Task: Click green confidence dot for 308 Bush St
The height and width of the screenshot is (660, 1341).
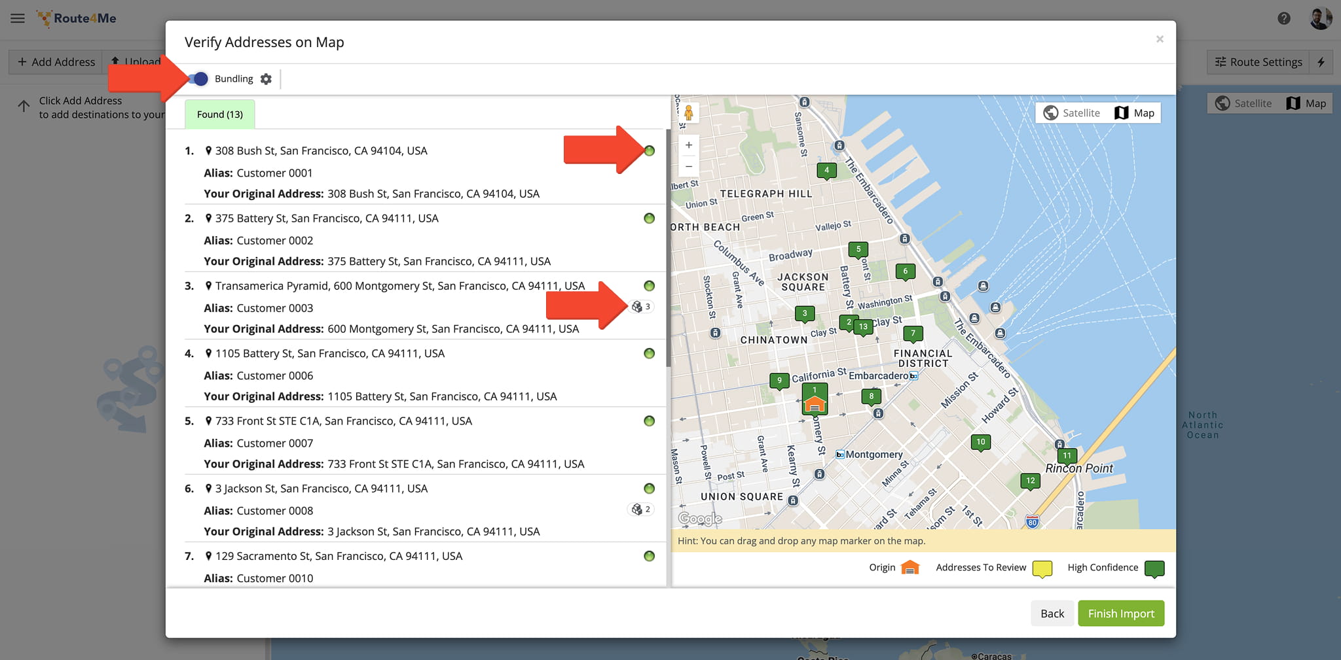Action: (x=649, y=151)
